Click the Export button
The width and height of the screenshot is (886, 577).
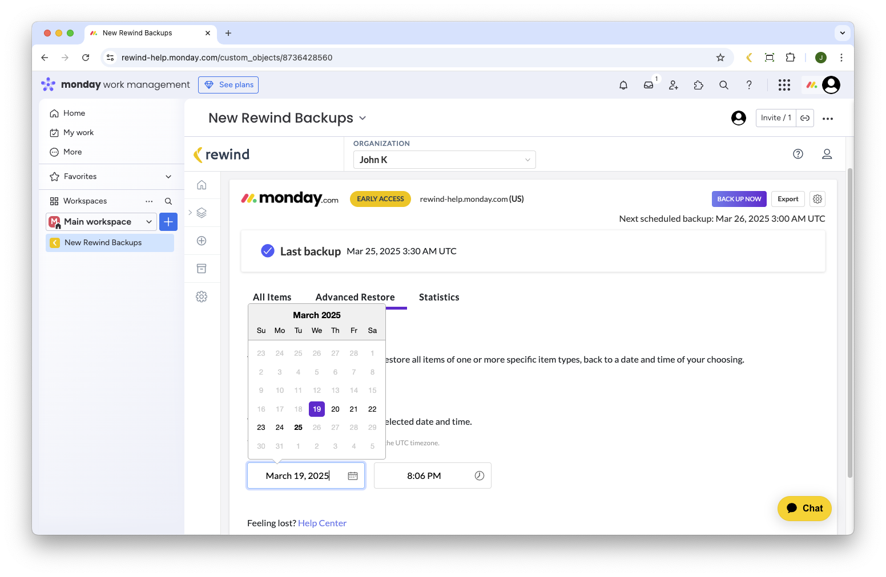(x=788, y=199)
